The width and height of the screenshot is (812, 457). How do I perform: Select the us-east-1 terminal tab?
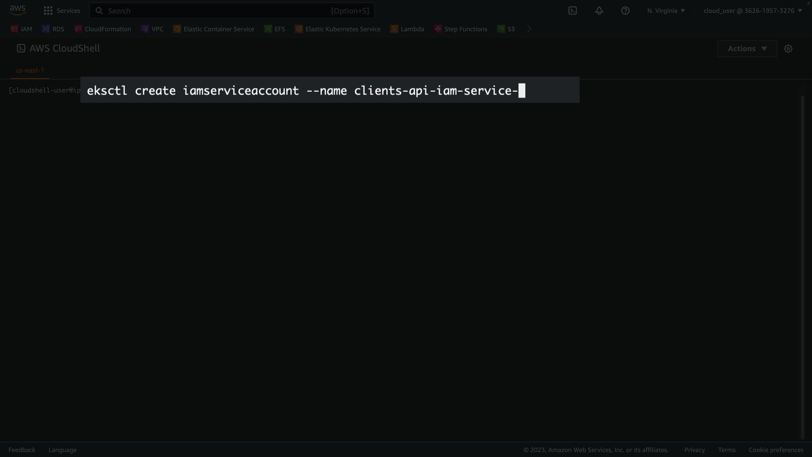[30, 70]
